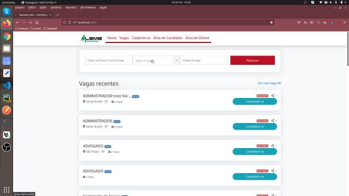Open the text editor in dock

pos(7,73)
